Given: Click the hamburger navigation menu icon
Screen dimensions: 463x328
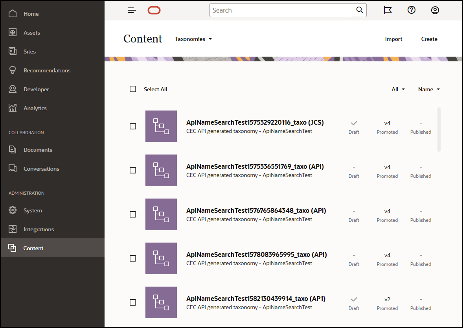Looking at the screenshot, I should tap(132, 11).
